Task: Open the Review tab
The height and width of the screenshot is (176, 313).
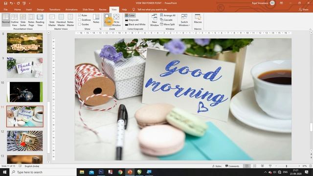Action: click(x=103, y=9)
